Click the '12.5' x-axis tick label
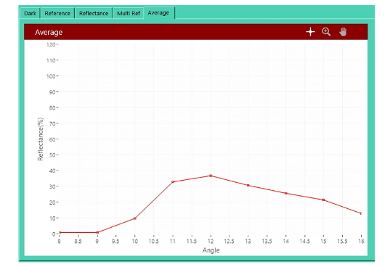The width and height of the screenshot is (390, 267). coord(229,241)
